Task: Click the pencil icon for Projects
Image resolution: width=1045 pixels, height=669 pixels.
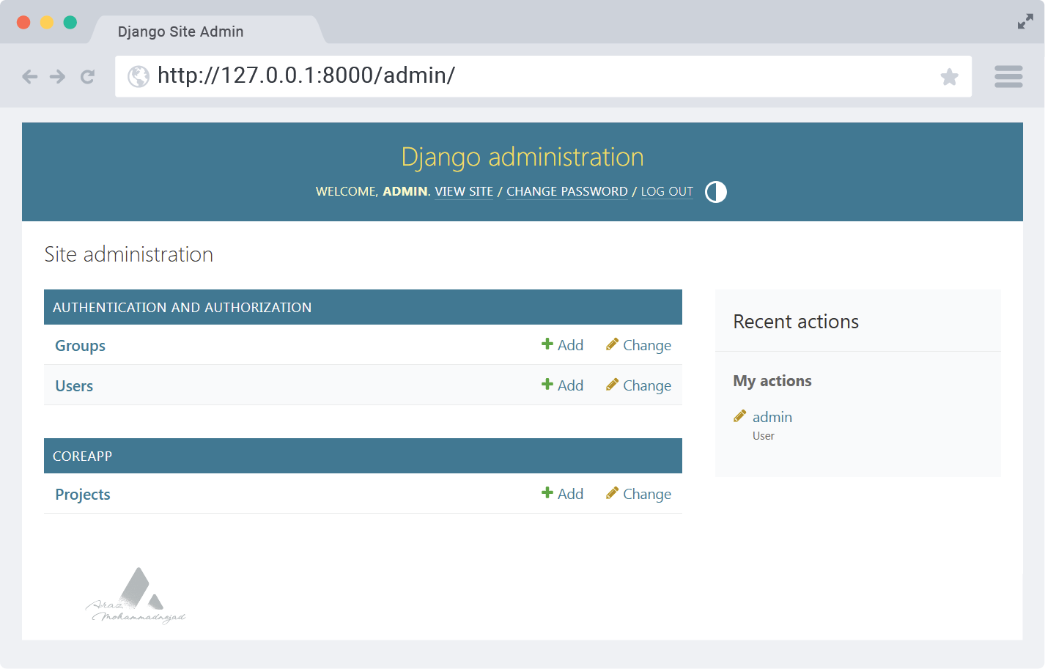Action: (x=612, y=492)
